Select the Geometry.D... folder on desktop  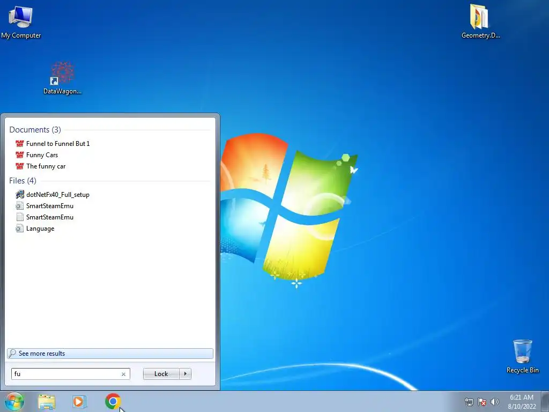click(x=480, y=21)
